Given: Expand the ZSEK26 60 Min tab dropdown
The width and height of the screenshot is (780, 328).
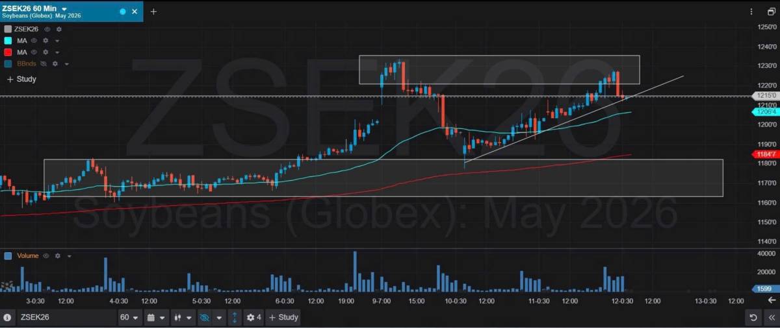Looking at the screenshot, I should tap(64, 8).
